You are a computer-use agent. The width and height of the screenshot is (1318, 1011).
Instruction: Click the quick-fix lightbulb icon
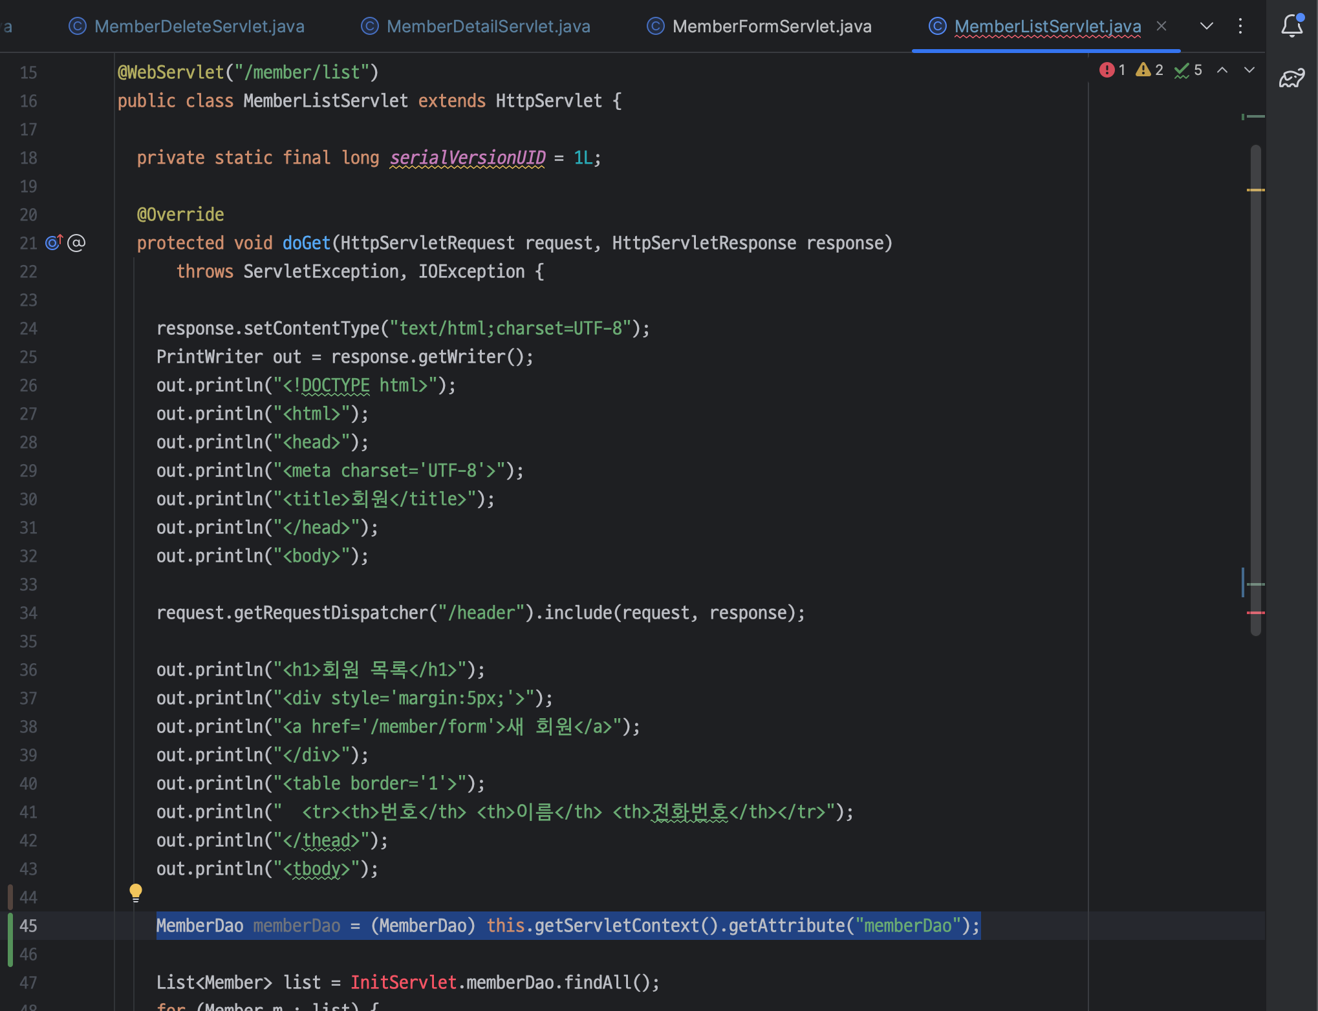point(136,893)
